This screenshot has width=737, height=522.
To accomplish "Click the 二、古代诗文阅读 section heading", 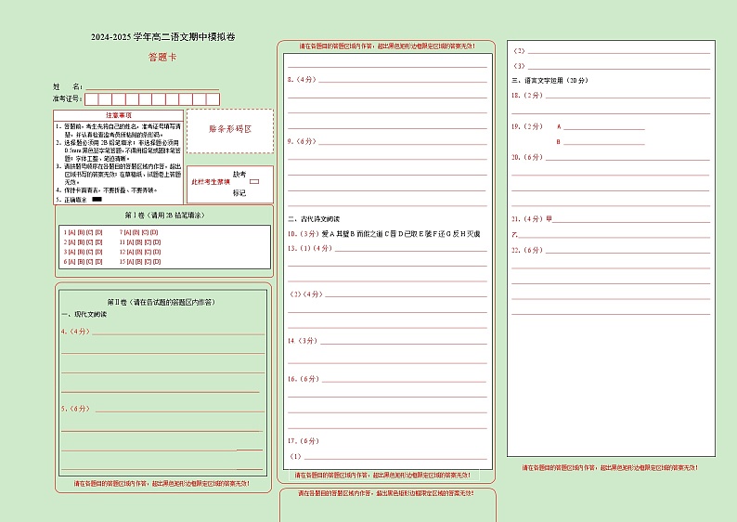I will pyautogui.click(x=317, y=218).
